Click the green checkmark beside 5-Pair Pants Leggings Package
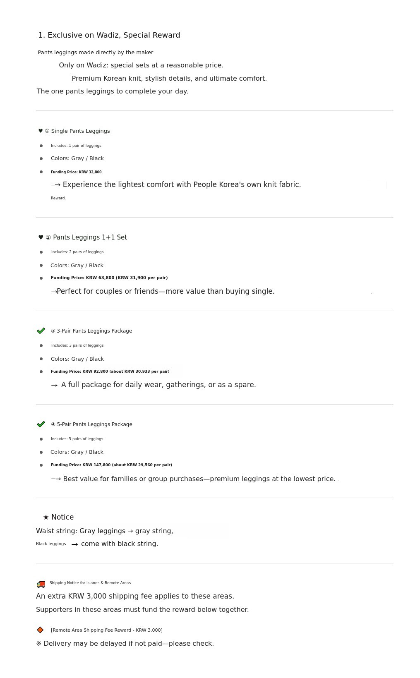This screenshot has height=678, width=420. [x=41, y=424]
